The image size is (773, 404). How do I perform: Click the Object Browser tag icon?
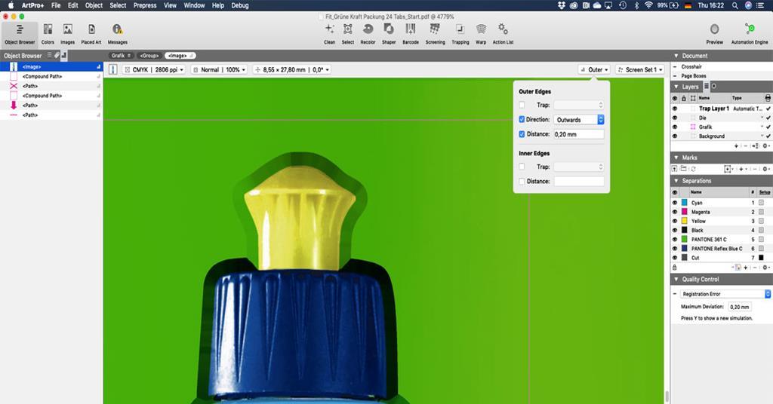57,56
